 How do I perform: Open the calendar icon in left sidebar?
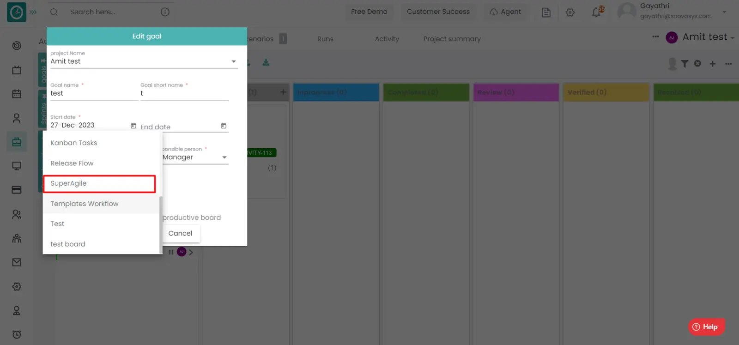pyautogui.click(x=17, y=94)
